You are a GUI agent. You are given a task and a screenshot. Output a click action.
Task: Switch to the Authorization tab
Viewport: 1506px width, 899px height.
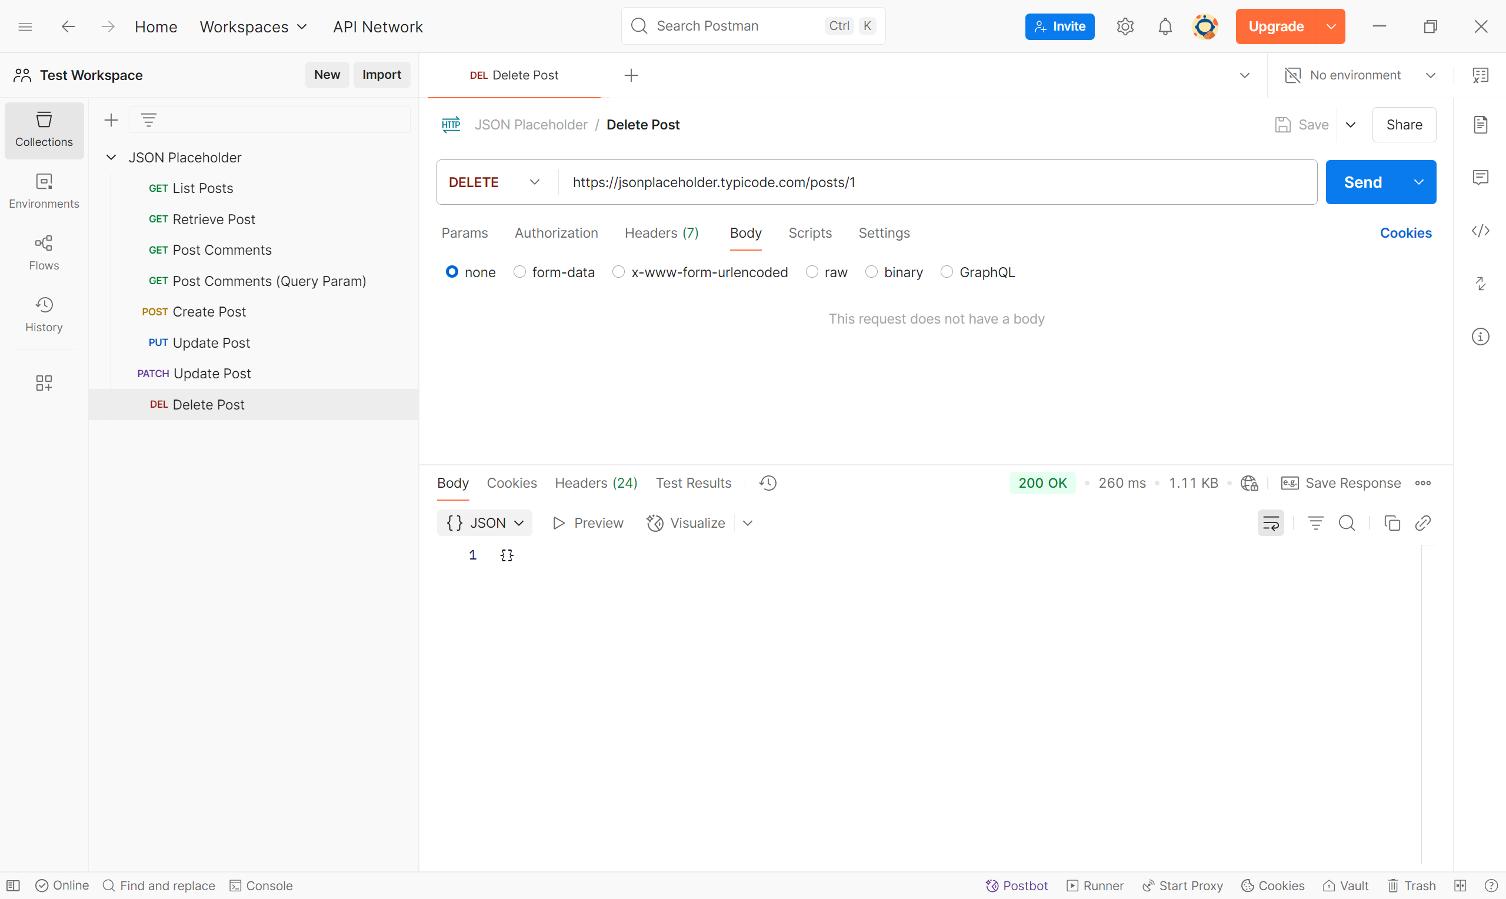(x=556, y=233)
